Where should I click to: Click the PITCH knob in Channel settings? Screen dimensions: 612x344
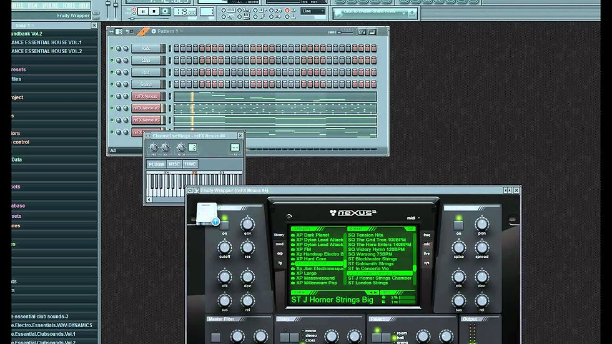click(x=181, y=147)
